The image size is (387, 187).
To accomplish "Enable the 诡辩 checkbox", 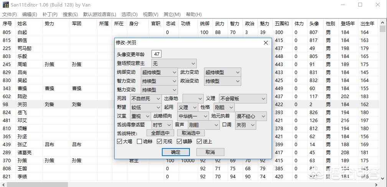I will (140, 142).
